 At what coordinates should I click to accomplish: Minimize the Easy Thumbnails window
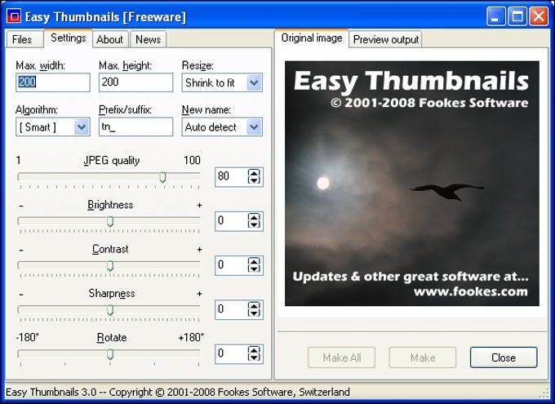pos(495,16)
